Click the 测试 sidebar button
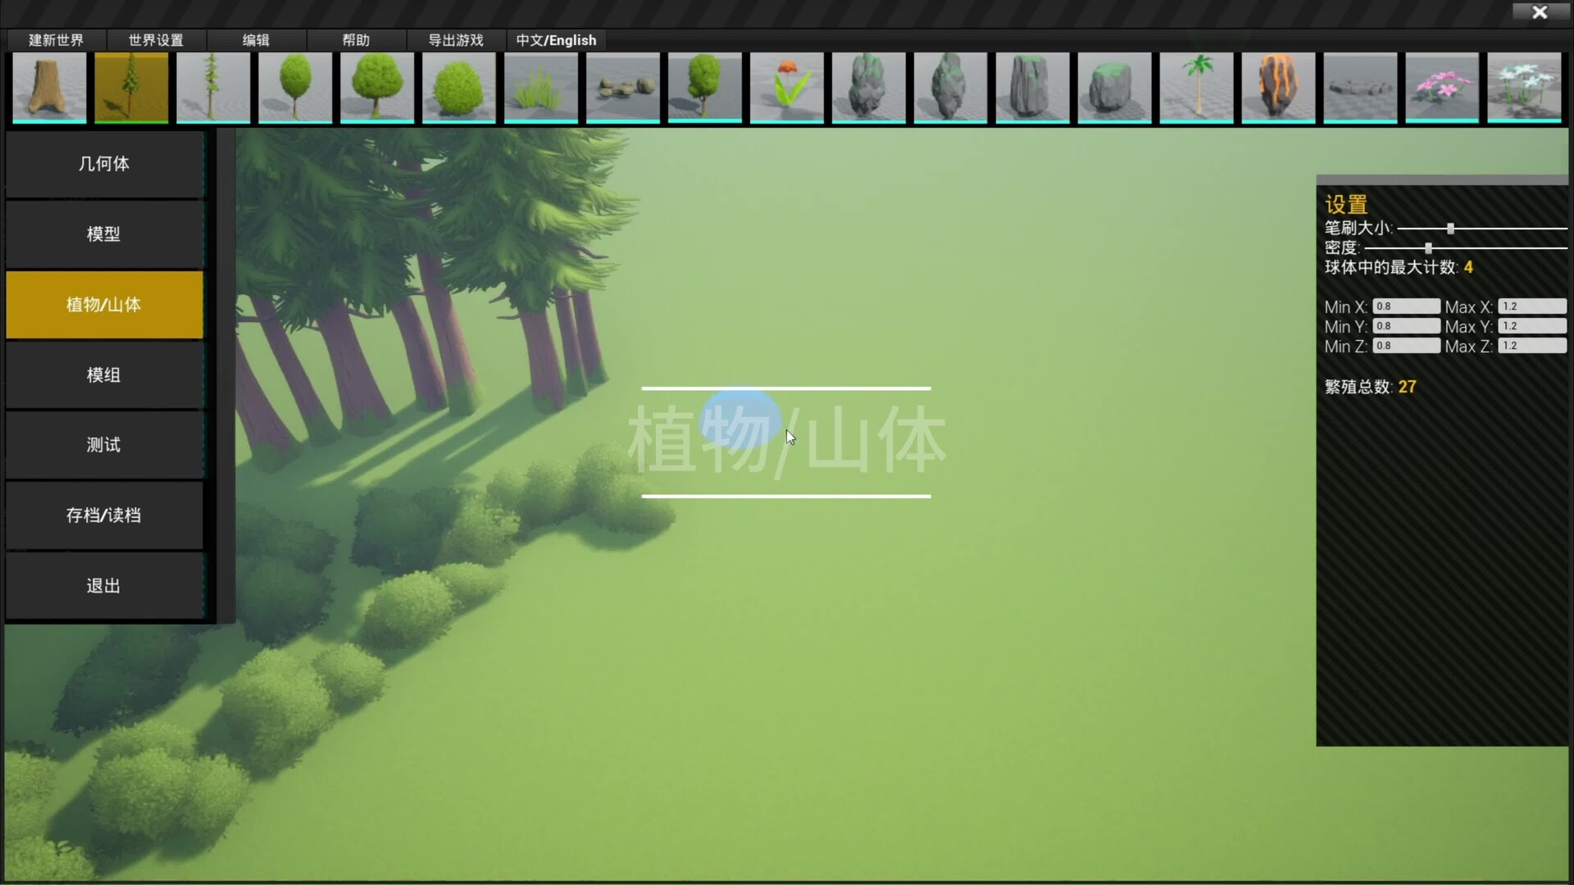The height and width of the screenshot is (885, 1574). click(104, 445)
